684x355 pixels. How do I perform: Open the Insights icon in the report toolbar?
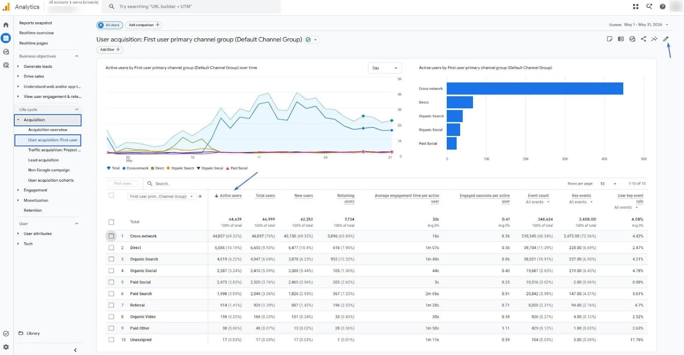(x=654, y=39)
